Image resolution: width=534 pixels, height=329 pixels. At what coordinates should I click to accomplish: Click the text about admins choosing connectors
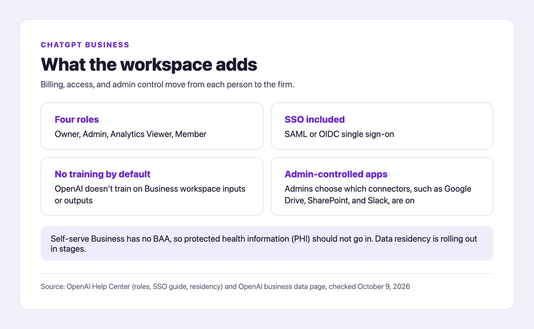click(378, 195)
